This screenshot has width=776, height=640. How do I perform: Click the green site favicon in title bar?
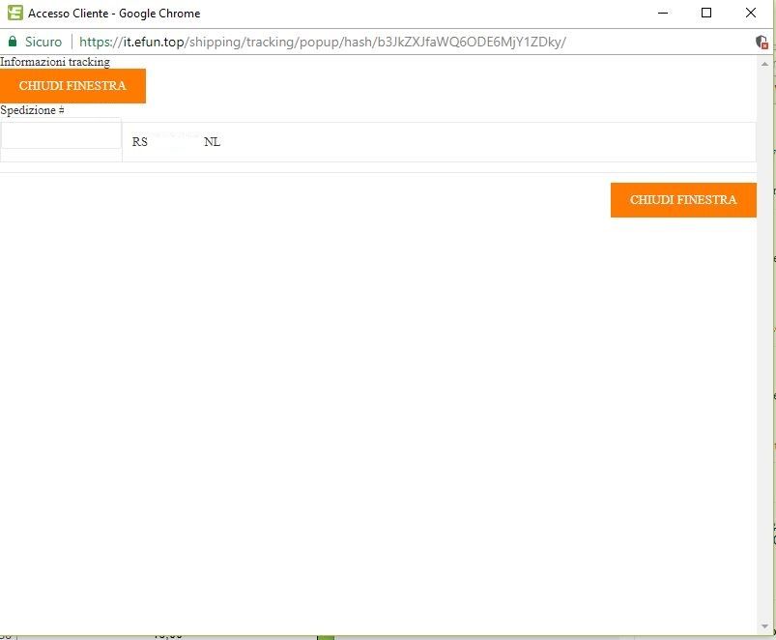(x=14, y=13)
